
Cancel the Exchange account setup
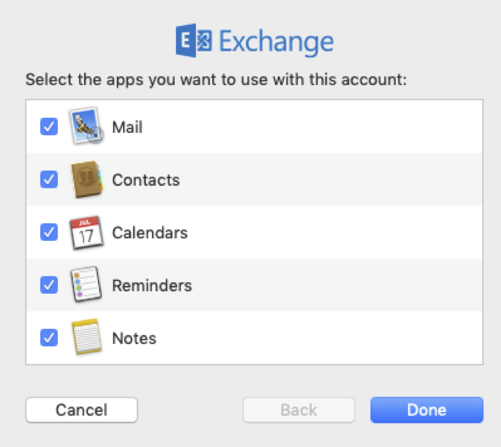click(81, 410)
